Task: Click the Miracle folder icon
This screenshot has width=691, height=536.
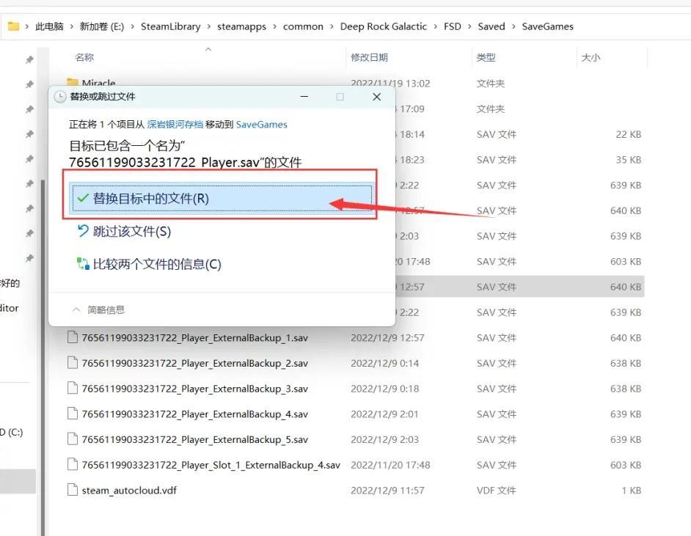Action: tap(72, 83)
